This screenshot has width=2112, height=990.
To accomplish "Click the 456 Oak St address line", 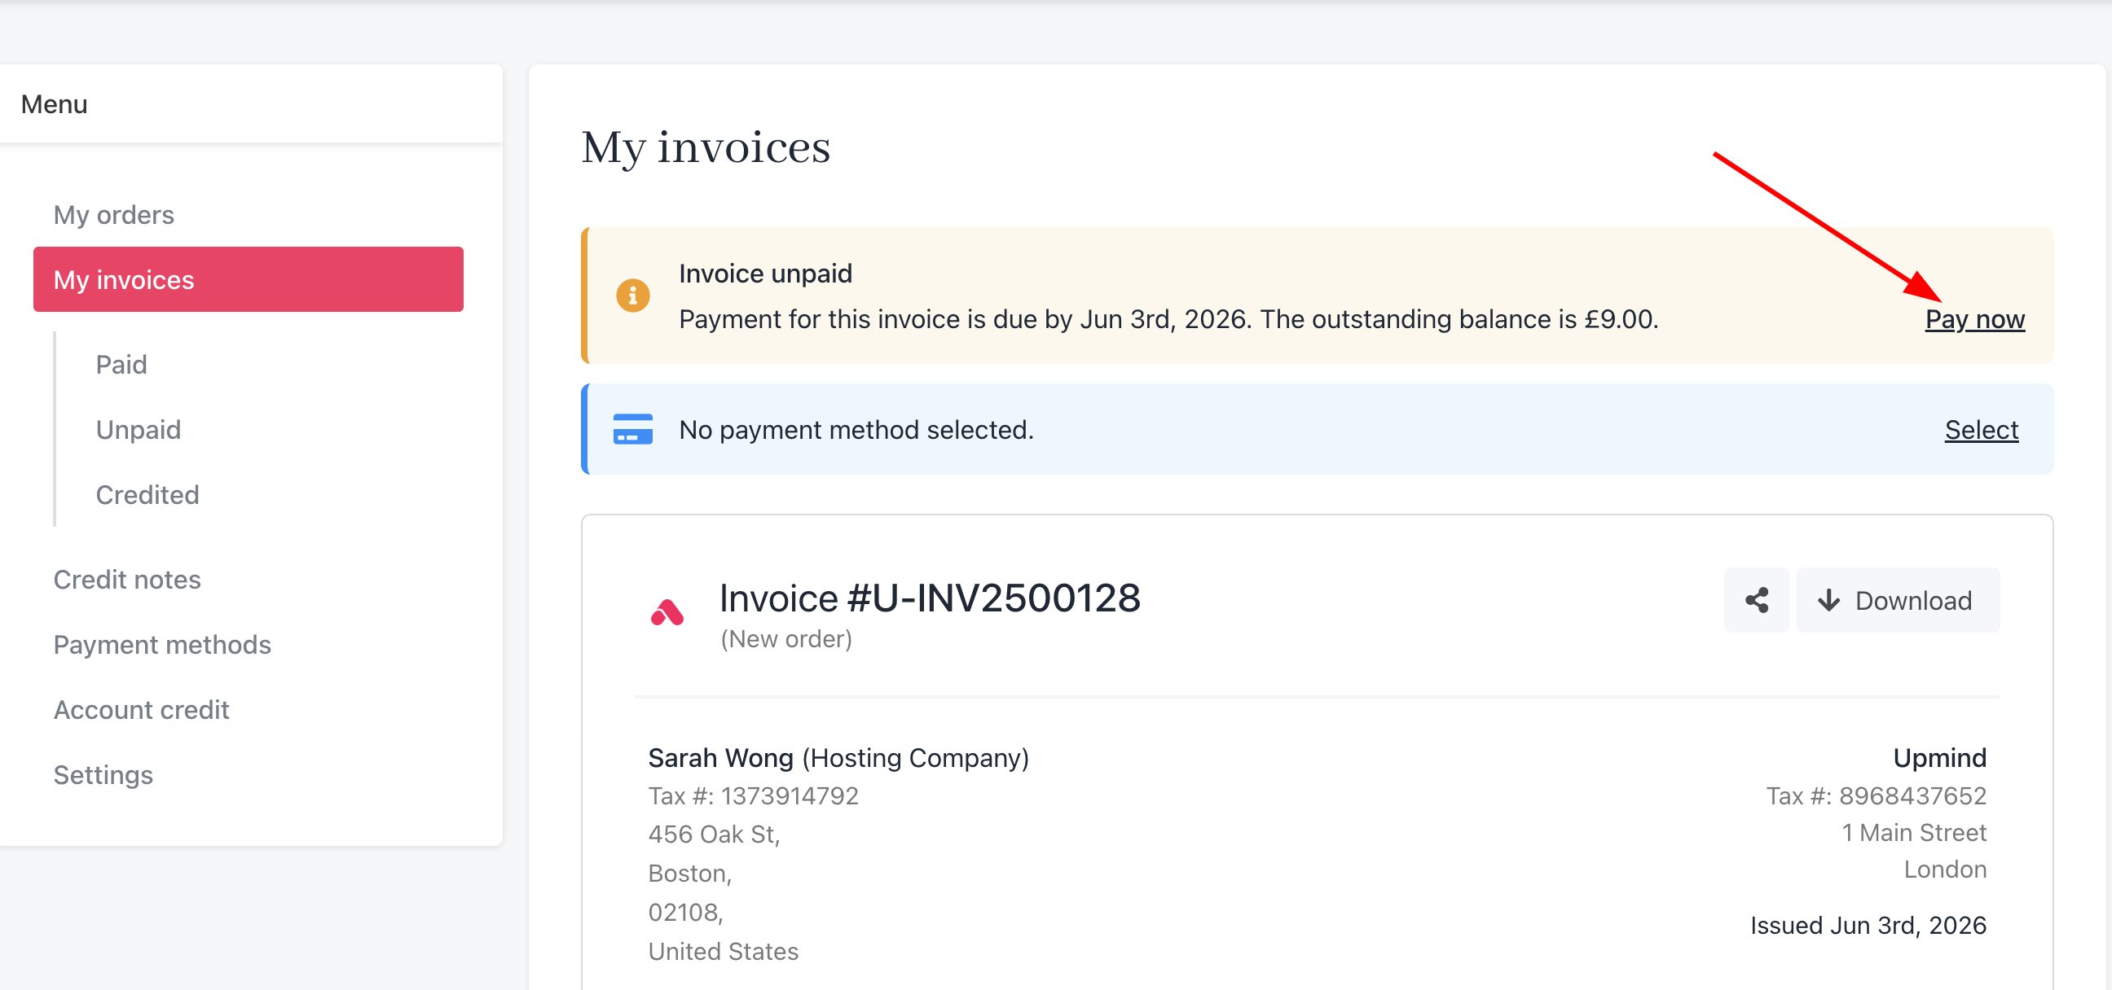I will pyautogui.click(x=714, y=834).
